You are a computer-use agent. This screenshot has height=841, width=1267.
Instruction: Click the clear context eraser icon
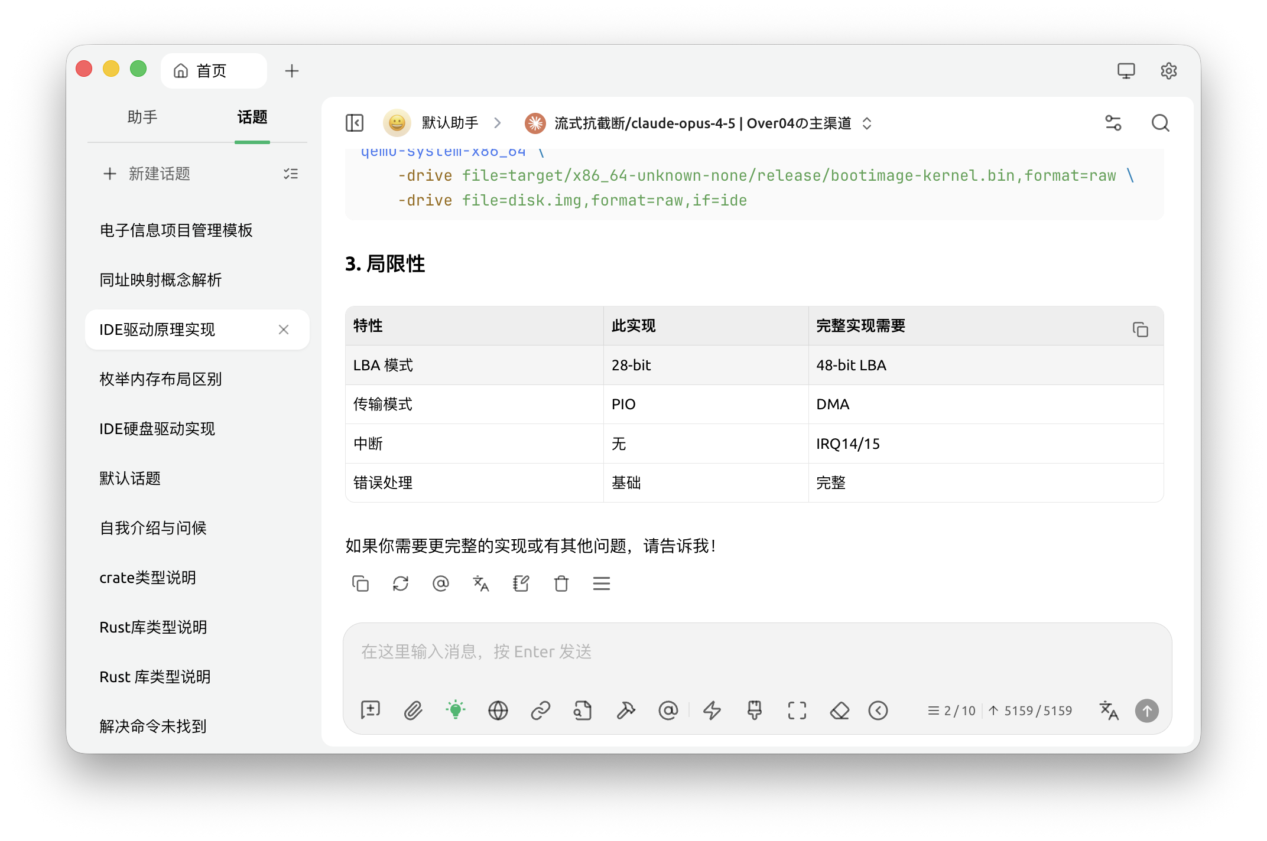click(840, 710)
